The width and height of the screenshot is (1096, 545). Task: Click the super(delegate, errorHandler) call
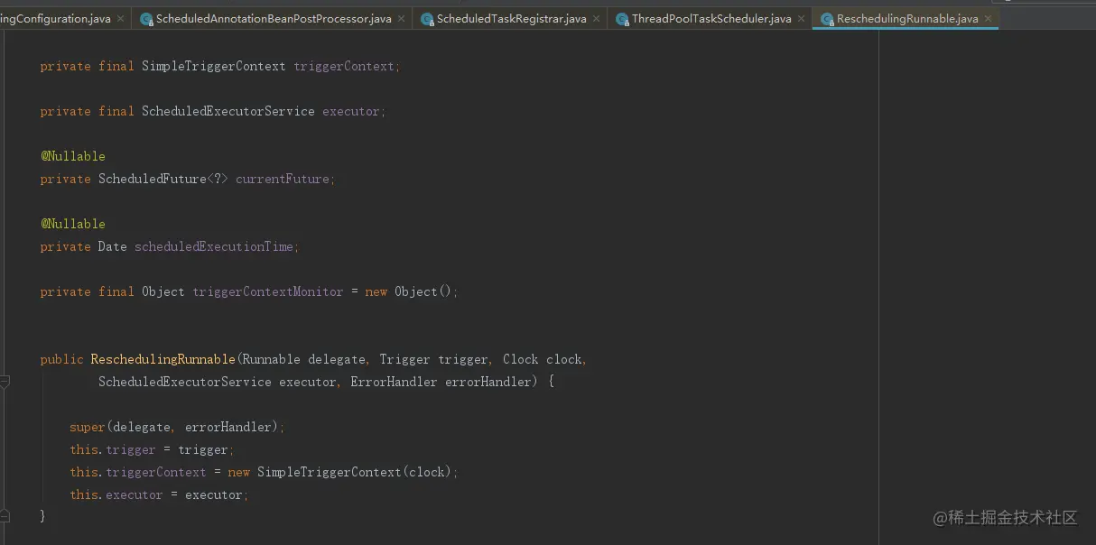(178, 427)
